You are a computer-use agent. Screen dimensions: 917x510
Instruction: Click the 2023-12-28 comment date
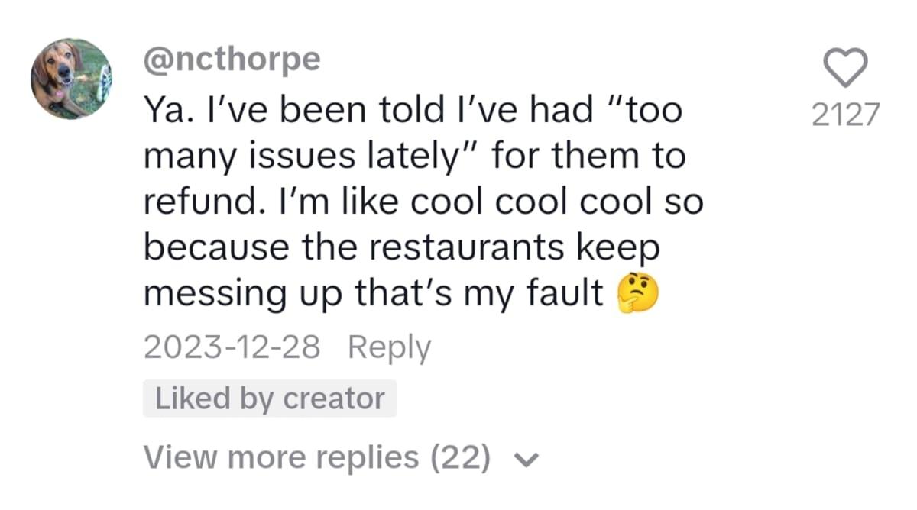point(232,347)
